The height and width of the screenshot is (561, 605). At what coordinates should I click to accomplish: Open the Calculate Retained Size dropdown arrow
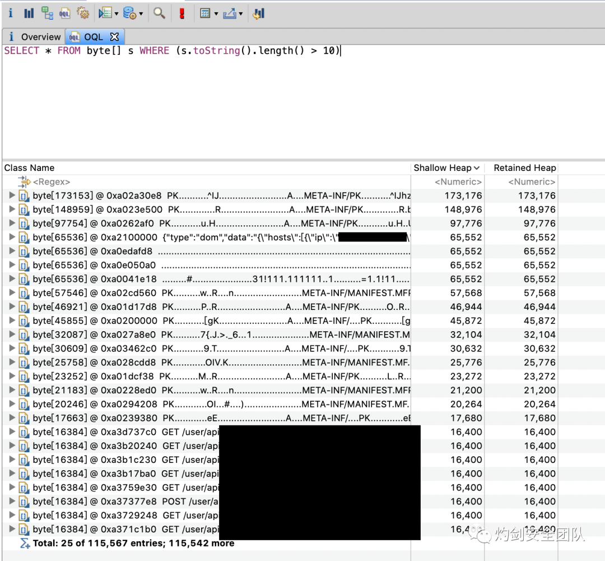216,14
